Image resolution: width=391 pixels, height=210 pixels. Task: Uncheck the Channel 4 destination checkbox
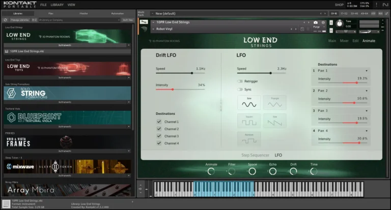click(159, 143)
